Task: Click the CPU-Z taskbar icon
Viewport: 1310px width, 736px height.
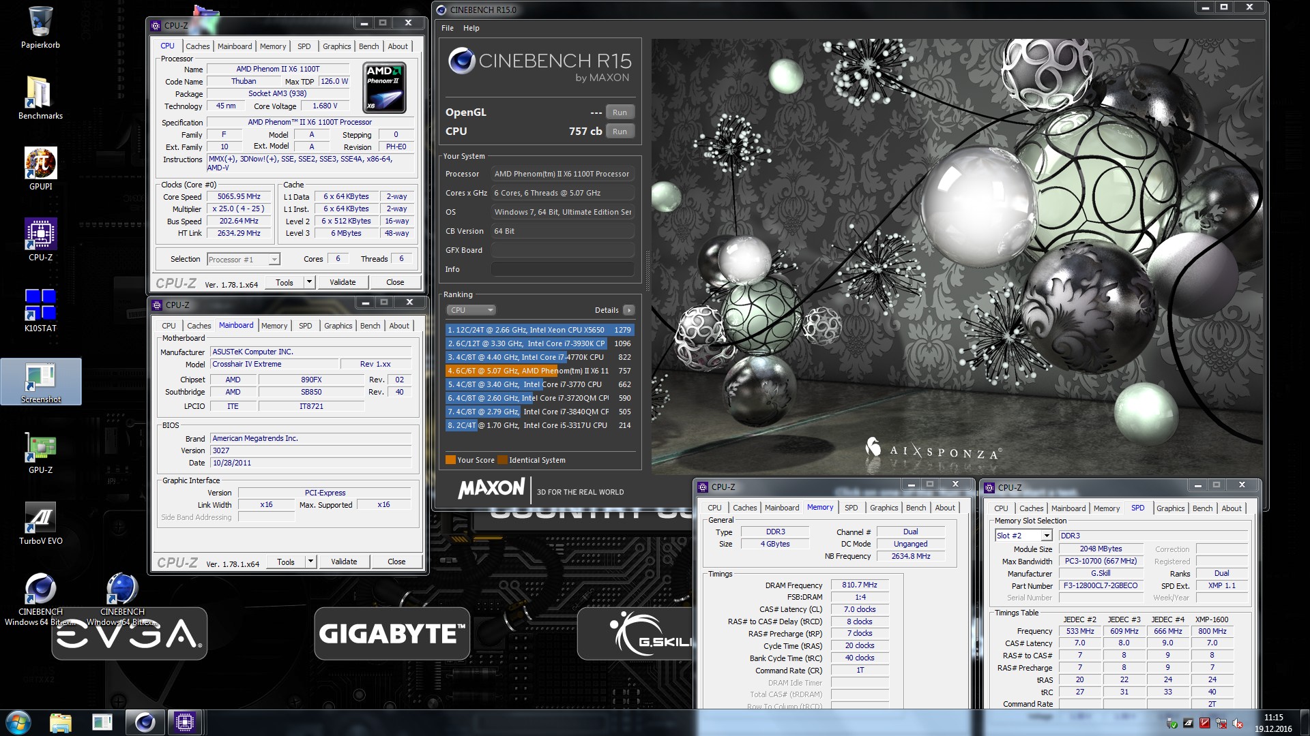Action: coord(185,722)
